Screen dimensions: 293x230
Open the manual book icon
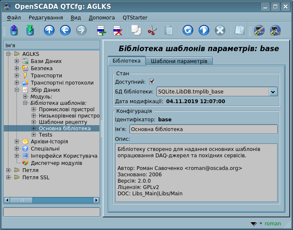(240, 30)
